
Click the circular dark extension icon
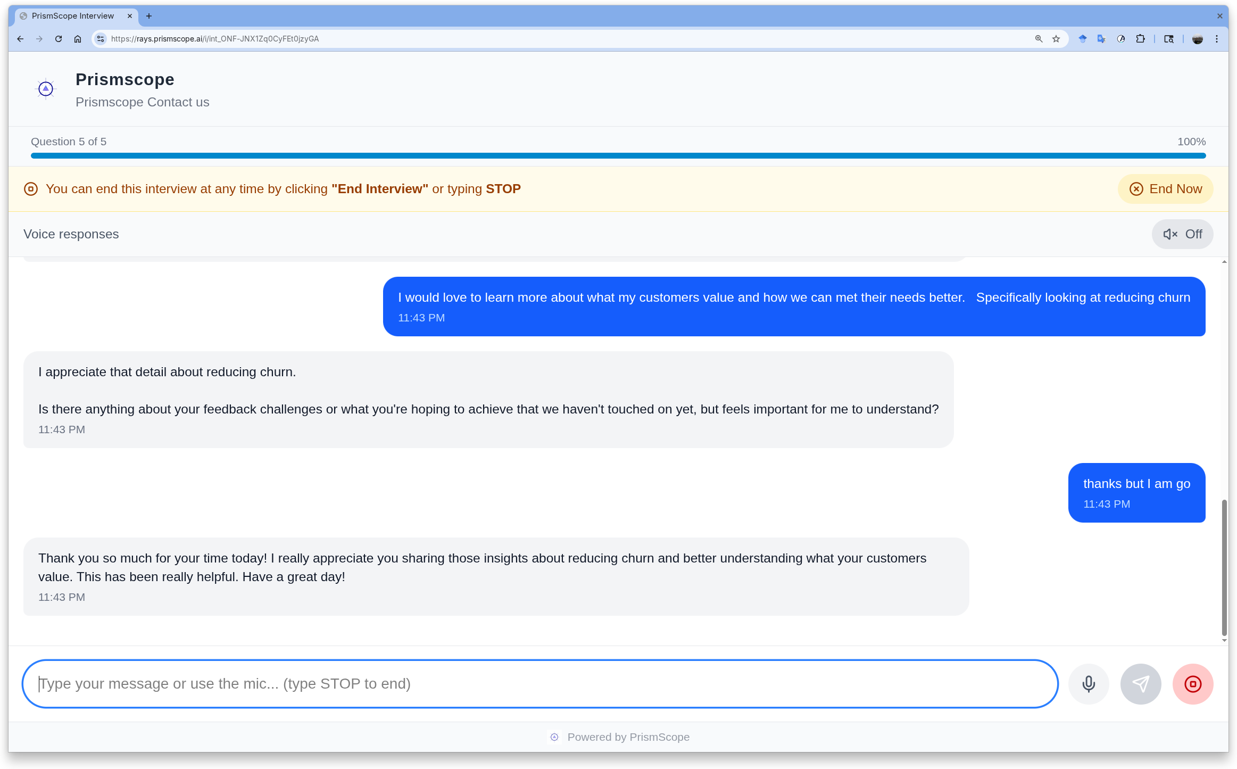point(1121,39)
